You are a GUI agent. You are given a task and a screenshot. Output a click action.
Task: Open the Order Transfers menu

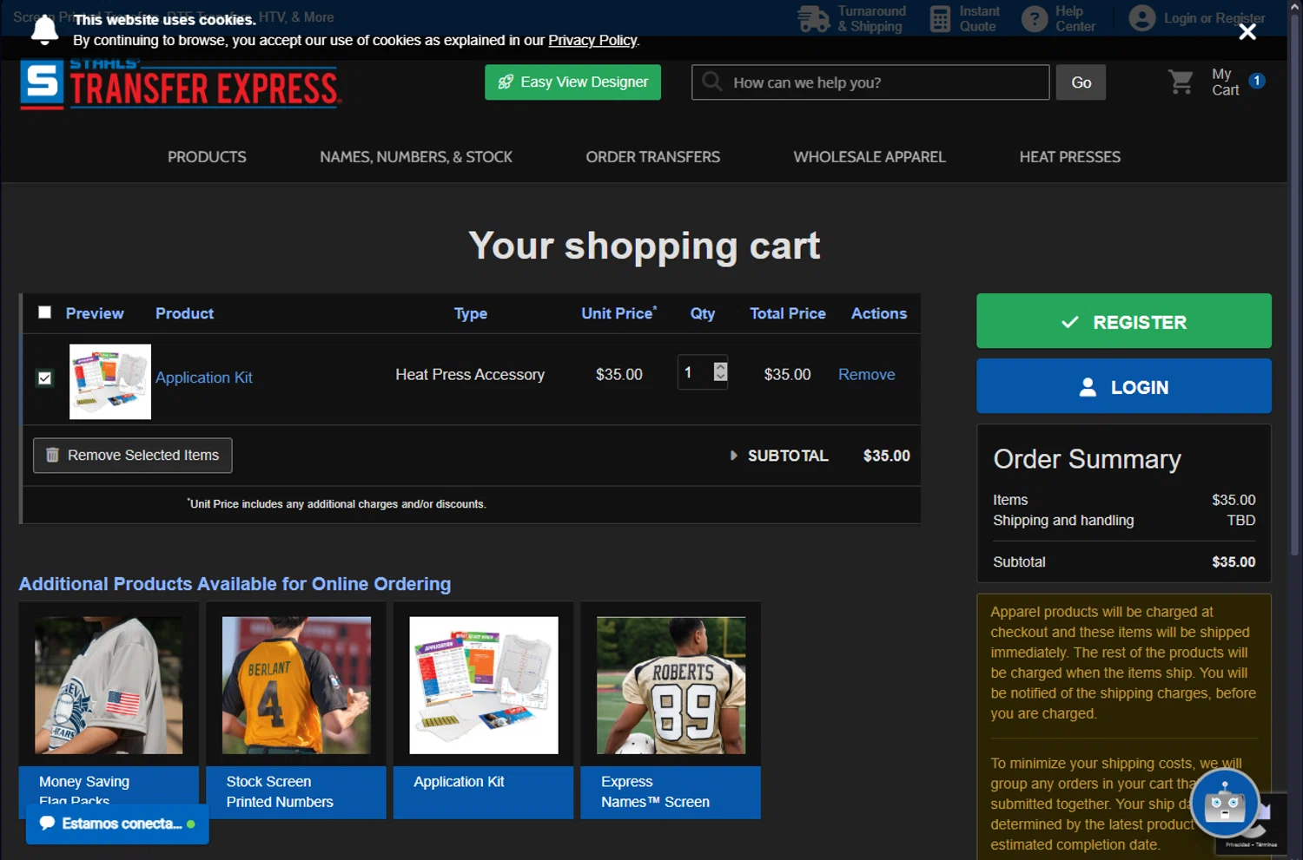652,157
